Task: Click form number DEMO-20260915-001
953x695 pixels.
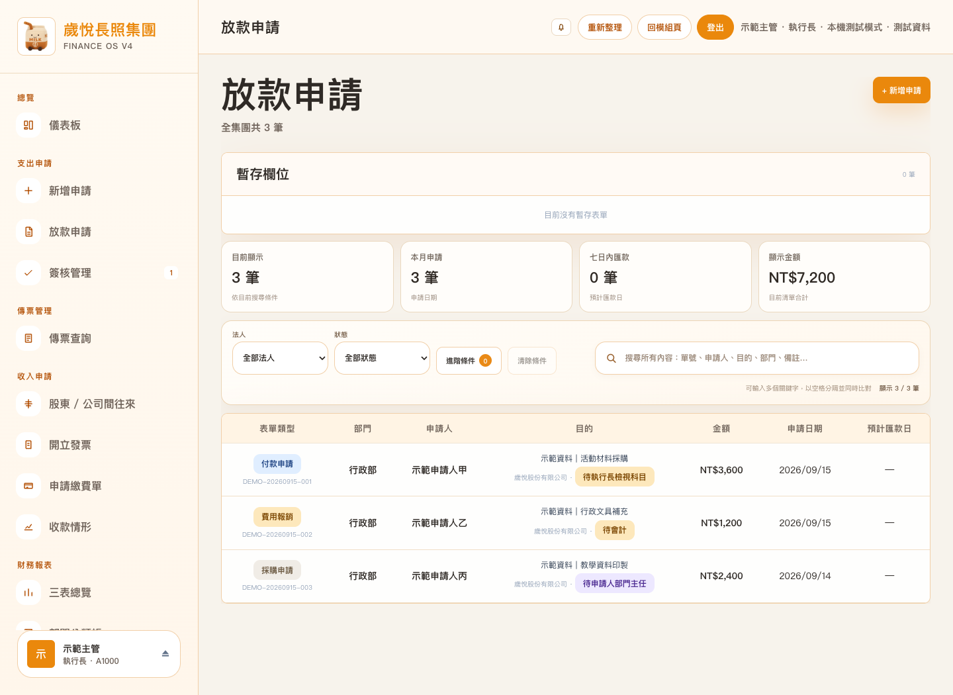Action: (277, 482)
